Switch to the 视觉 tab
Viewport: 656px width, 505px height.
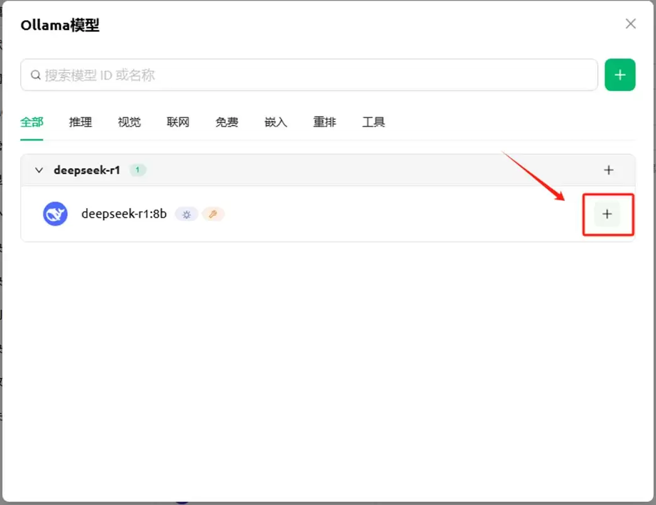coord(129,122)
